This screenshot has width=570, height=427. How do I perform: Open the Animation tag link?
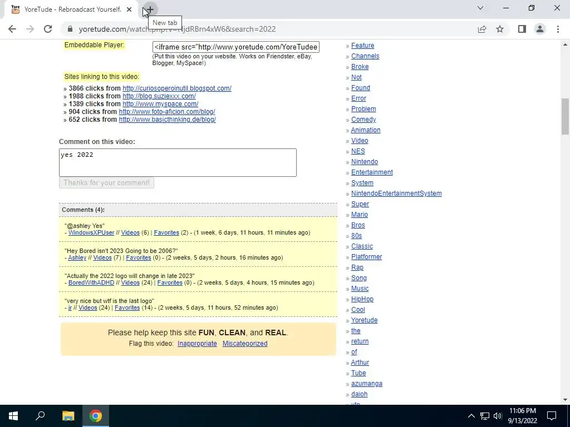coord(366,130)
